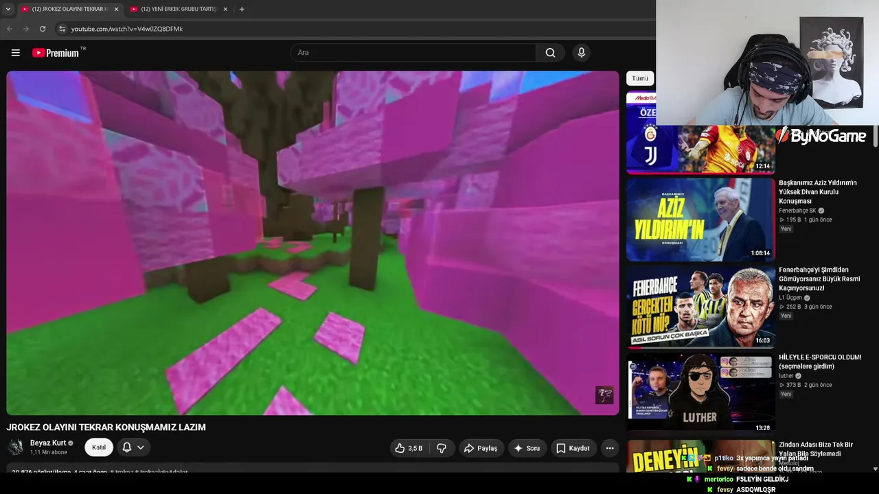Click the notification bell for Beyaz Kurt
The height and width of the screenshot is (494, 879).
pyautogui.click(x=127, y=447)
